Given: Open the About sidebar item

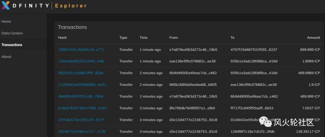Looking at the screenshot, I should click(x=6, y=57).
